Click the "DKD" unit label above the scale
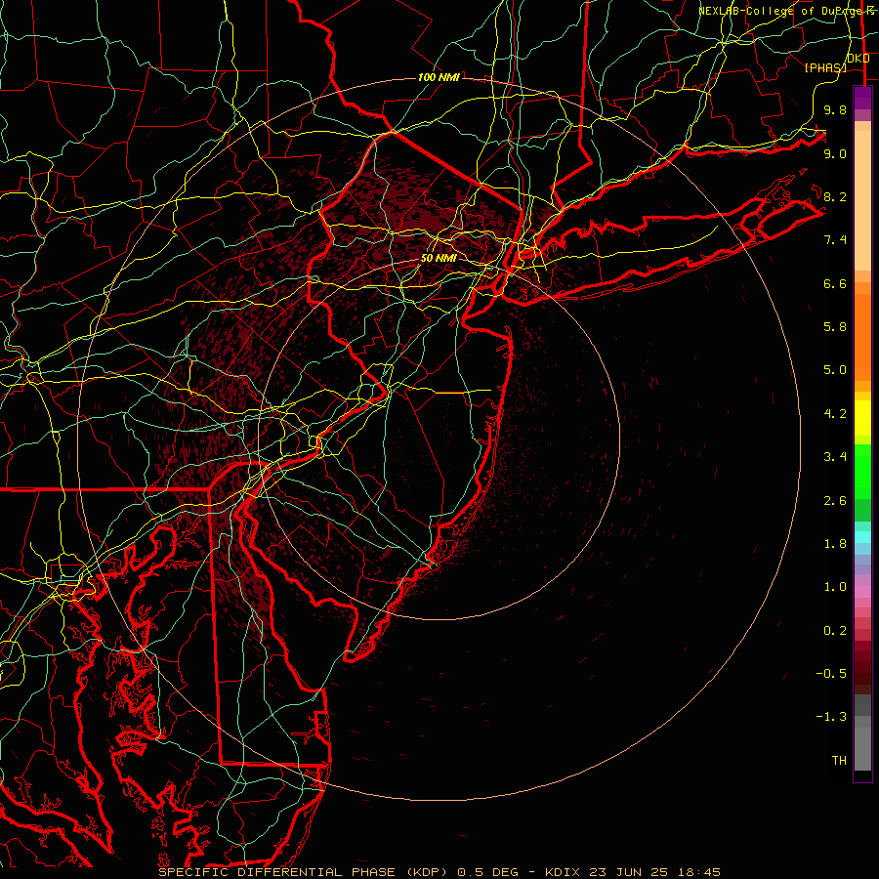 pos(858,59)
